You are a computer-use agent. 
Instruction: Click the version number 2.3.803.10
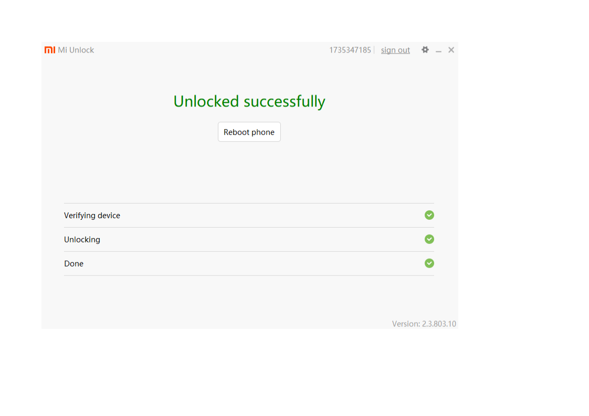pos(439,324)
